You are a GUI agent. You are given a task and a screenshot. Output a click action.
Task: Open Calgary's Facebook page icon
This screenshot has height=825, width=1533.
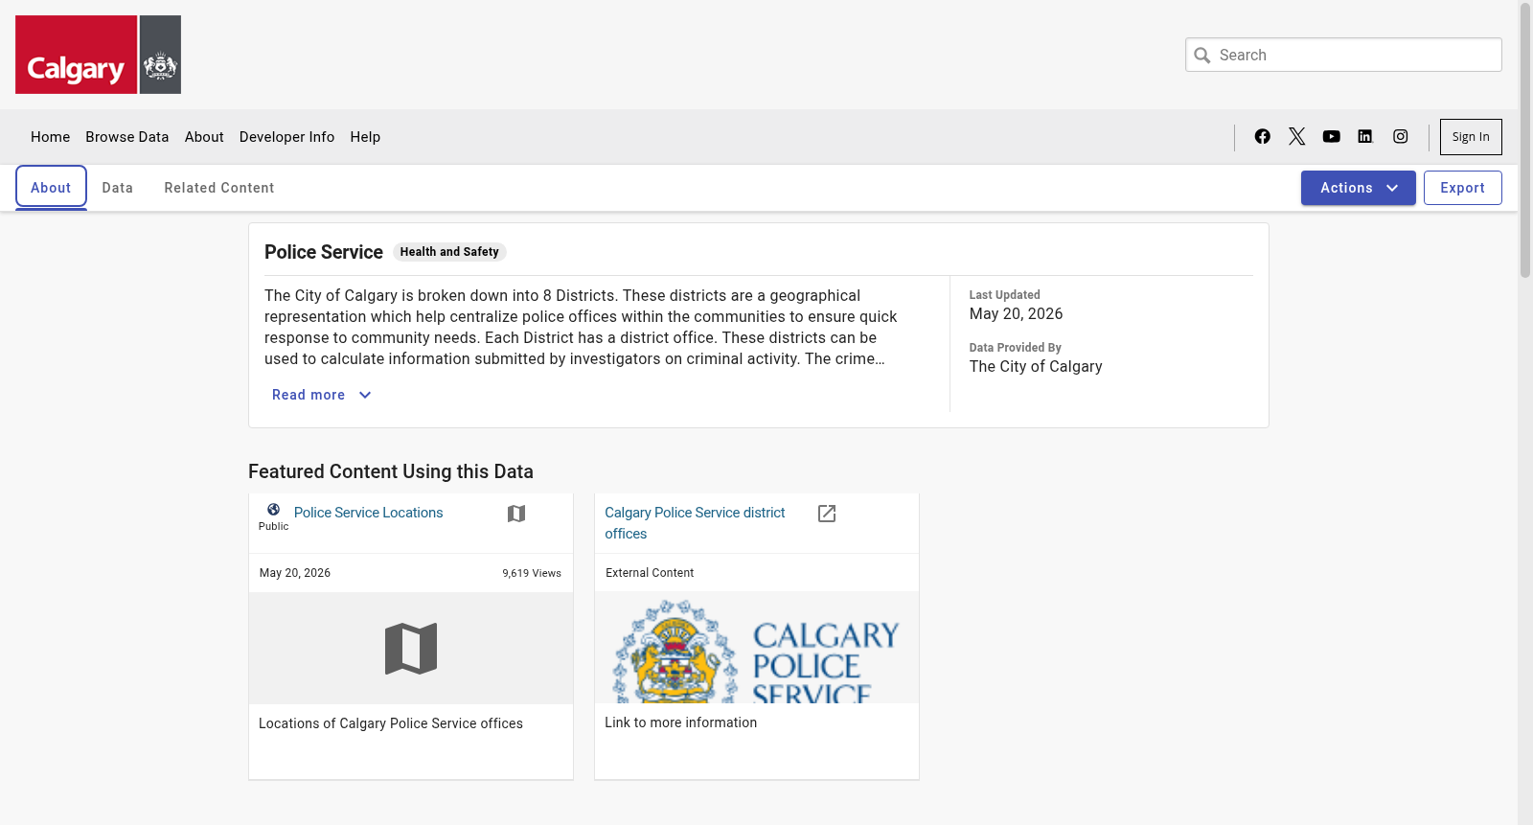1263,137
